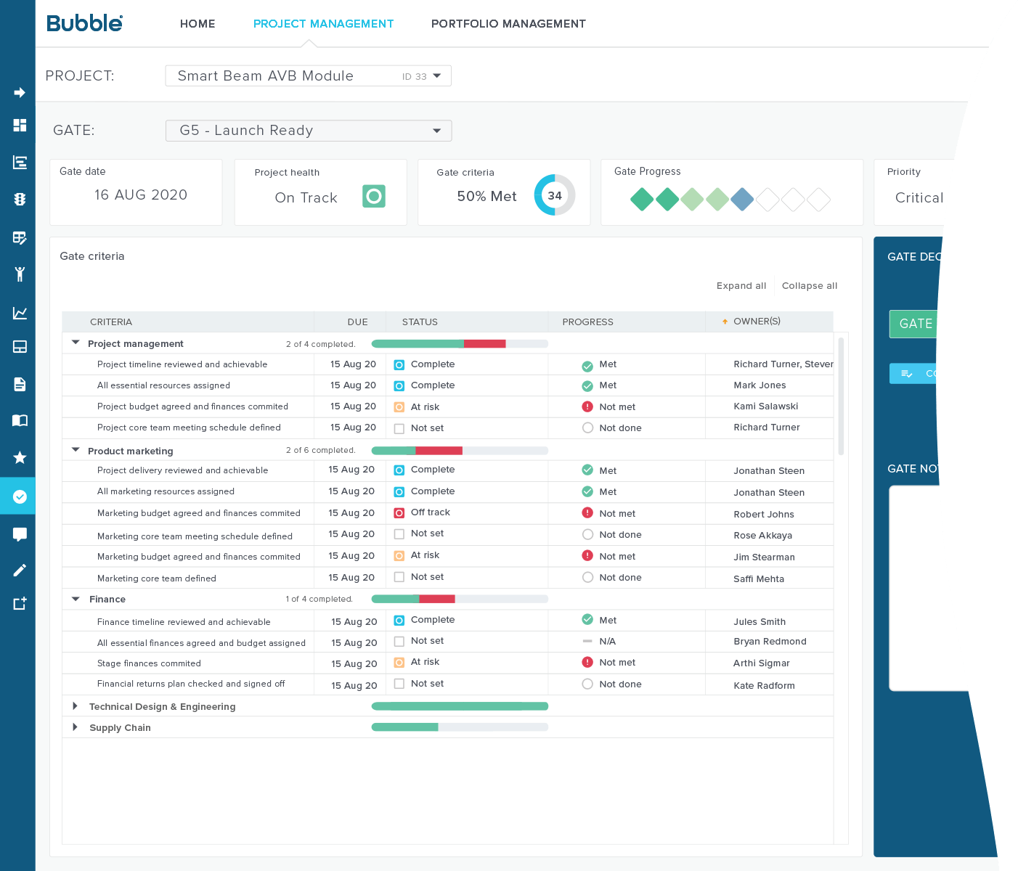Click the Not set checkbox for Marketing core team defined
This screenshot has height=871, width=1018.
(399, 576)
